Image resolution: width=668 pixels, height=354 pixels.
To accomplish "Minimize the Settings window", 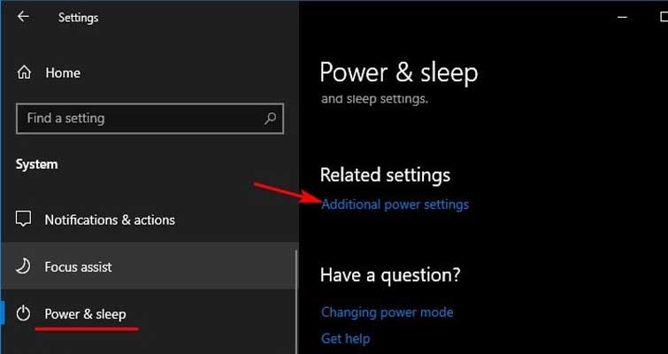I will (622, 17).
